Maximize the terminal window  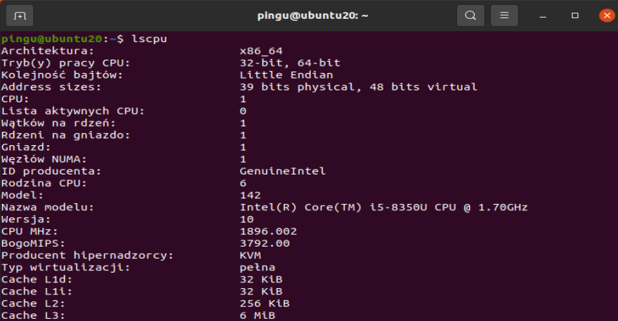[x=575, y=15]
